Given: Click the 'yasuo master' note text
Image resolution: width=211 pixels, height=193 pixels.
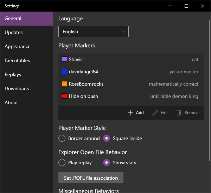Looking at the screenshot, I should click(x=184, y=72).
